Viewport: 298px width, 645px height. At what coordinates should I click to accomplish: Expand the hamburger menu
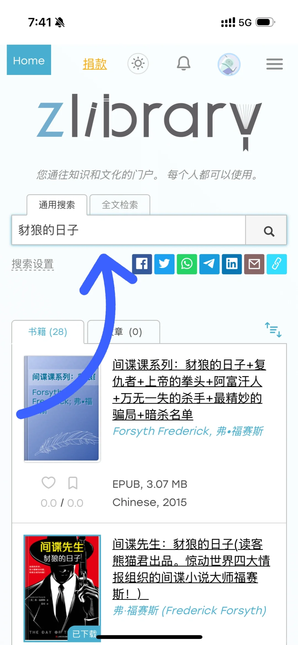click(275, 64)
